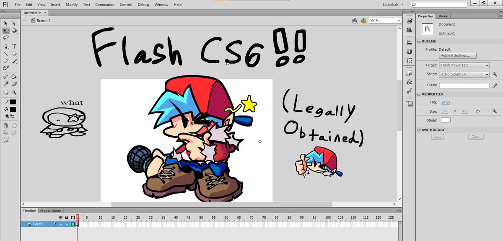Click the SWF History Clear button
The image size is (503, 241).
[x=475, y=137]
